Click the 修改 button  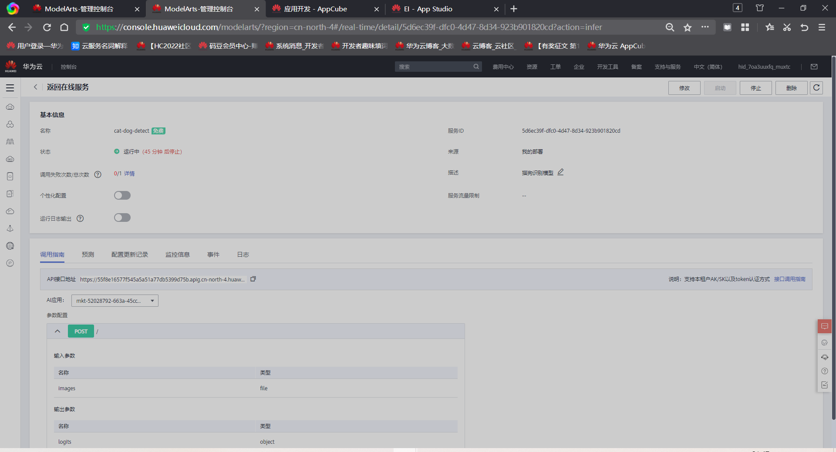[684, 88]
